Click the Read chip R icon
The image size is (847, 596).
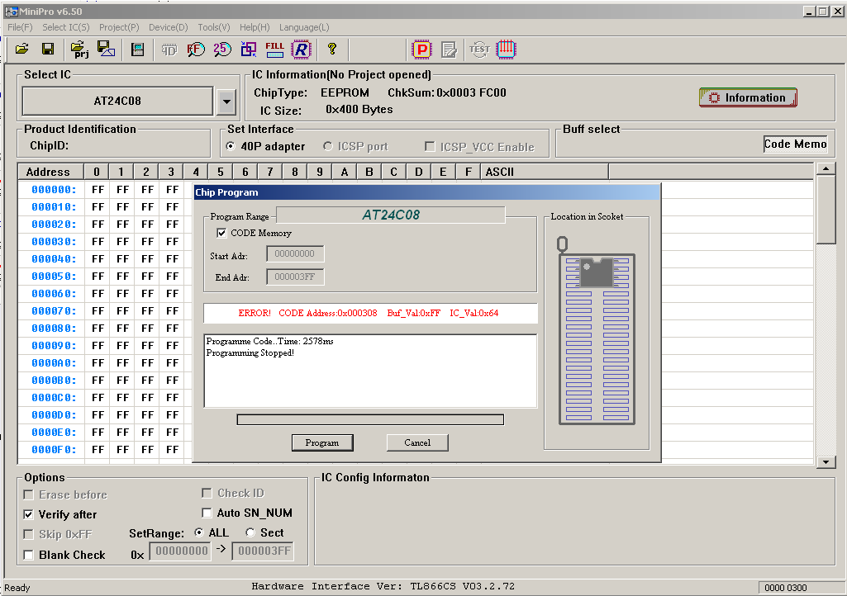(302, 50)
